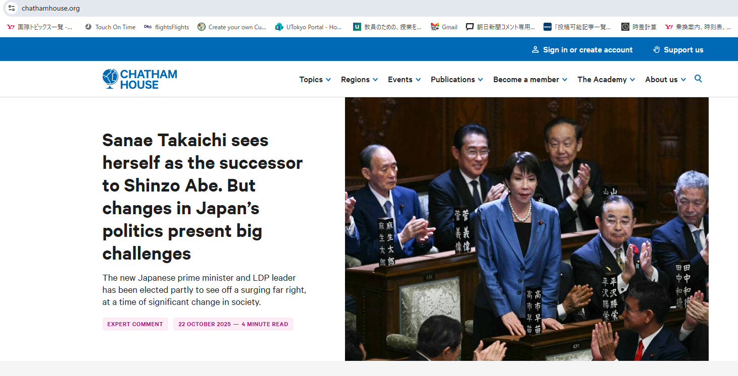Viewport: 738px width, 376px height.
Task: Open the Events menu
Action: tap(404, 80)
